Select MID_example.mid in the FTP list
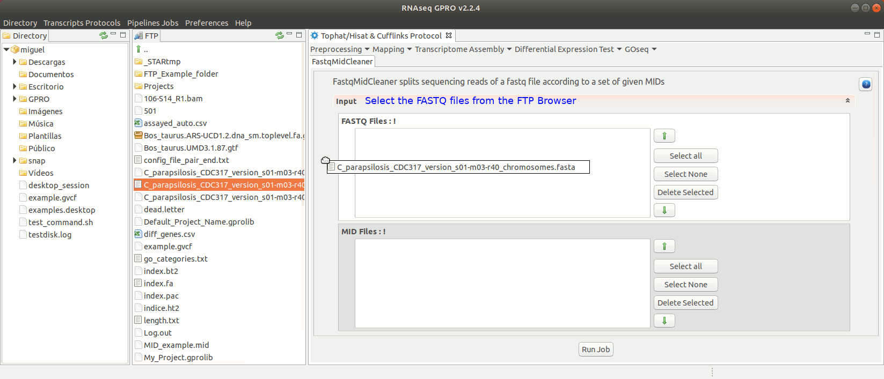Screen dimensions: 884x379 176,345
